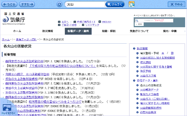This screenshot has height=116, width=187.
Task: Click 図 link next to 噴火警報・予報
Action: pyautogui.click(x=172, y=53)
